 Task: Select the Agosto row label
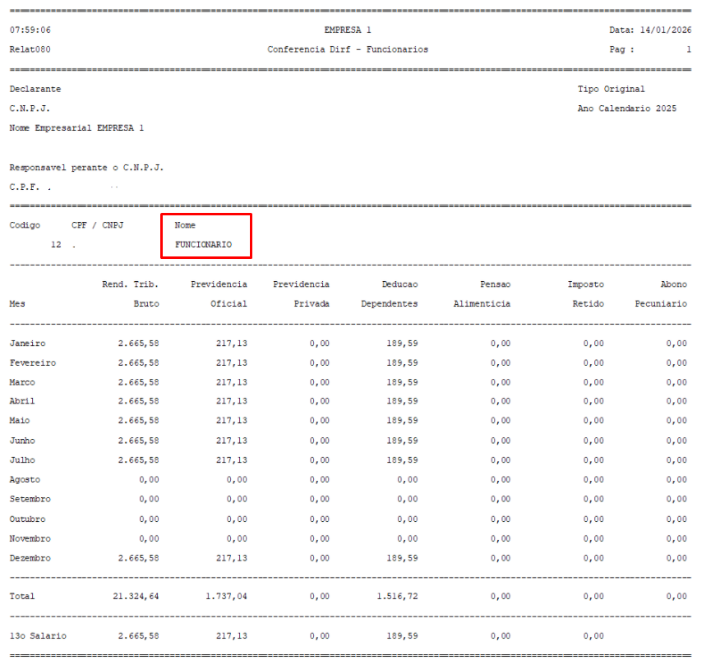[25, 480]
